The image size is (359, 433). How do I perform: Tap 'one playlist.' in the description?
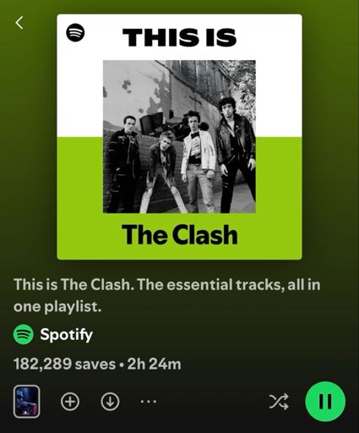pos(57,306)
